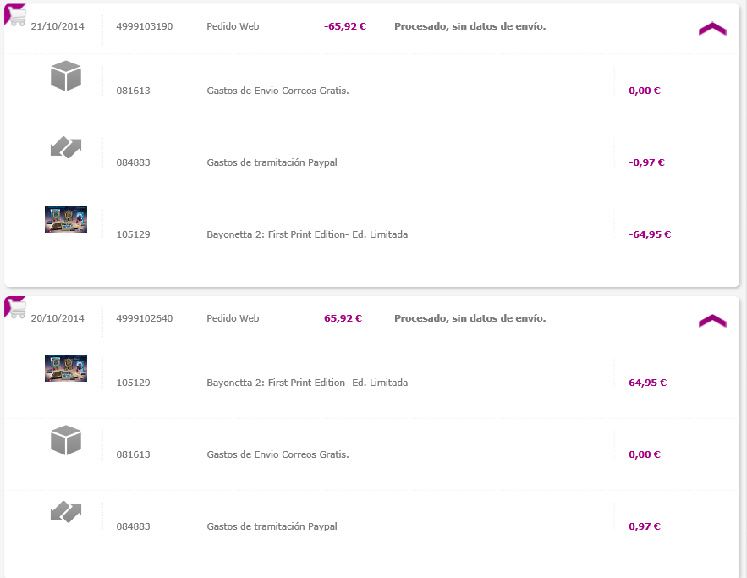Collapse the order 4999103190 details
The image size is (747, 578).
coord(712,29)
